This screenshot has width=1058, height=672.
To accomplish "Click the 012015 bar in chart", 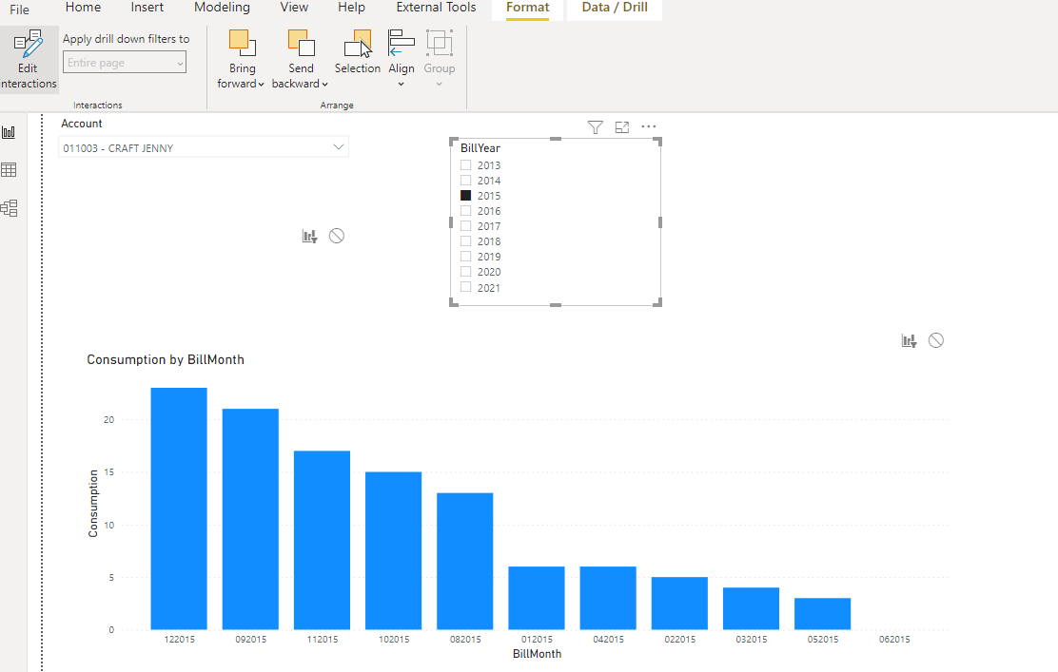I will tap(537, 598).
